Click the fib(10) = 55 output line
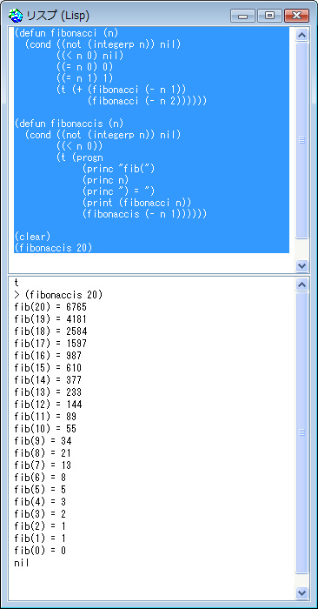The height and width of the screenshot is (609, 318). pyautogui.click(x=45, y=429)
